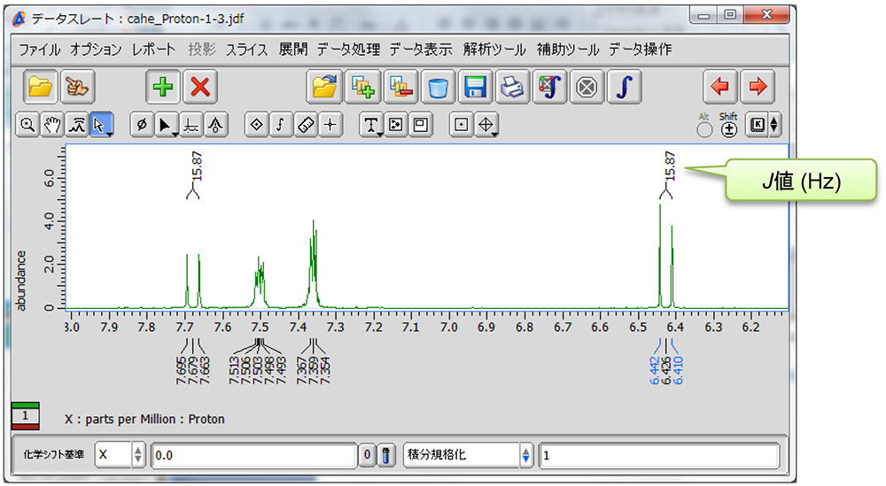Click the trash bin icon
Image resolution: width=886 pixels, height=486 pixels.
click(438, 87)
